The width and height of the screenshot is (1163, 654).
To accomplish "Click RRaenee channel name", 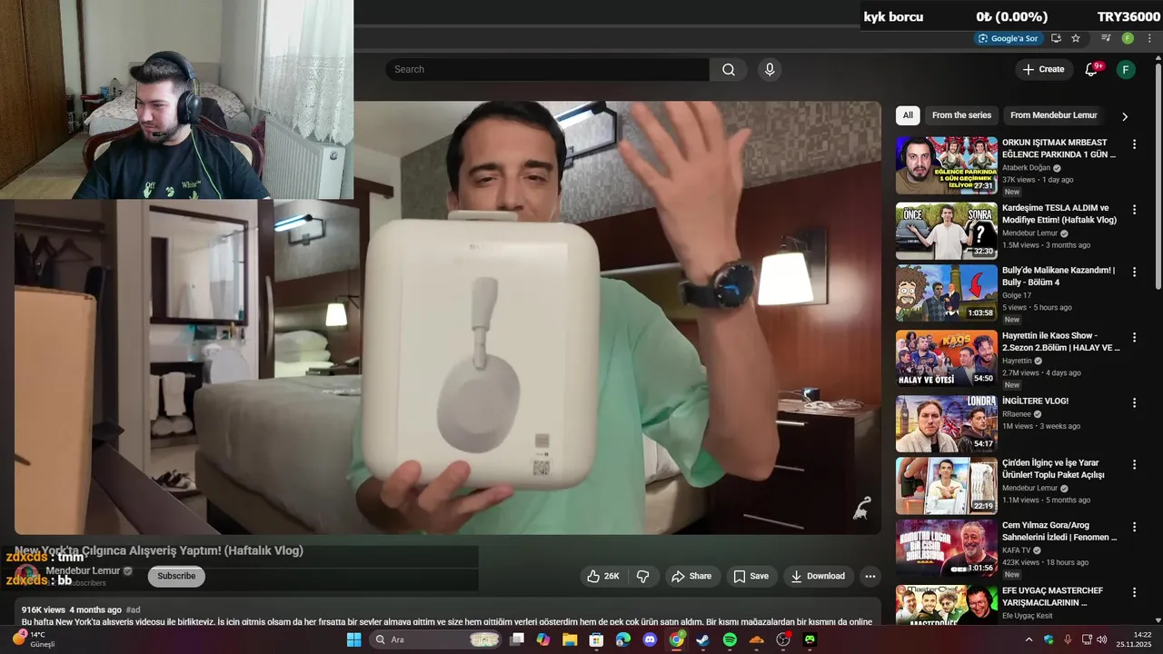I will click(x=1018, y=414).
